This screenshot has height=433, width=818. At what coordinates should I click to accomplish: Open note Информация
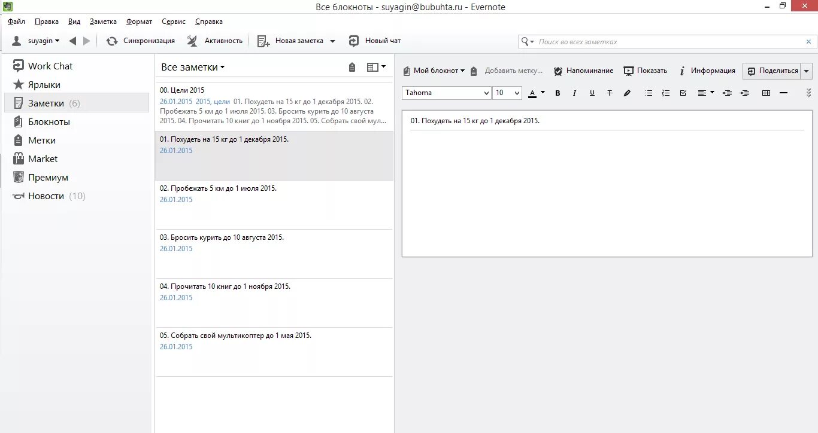click(707, 71)
